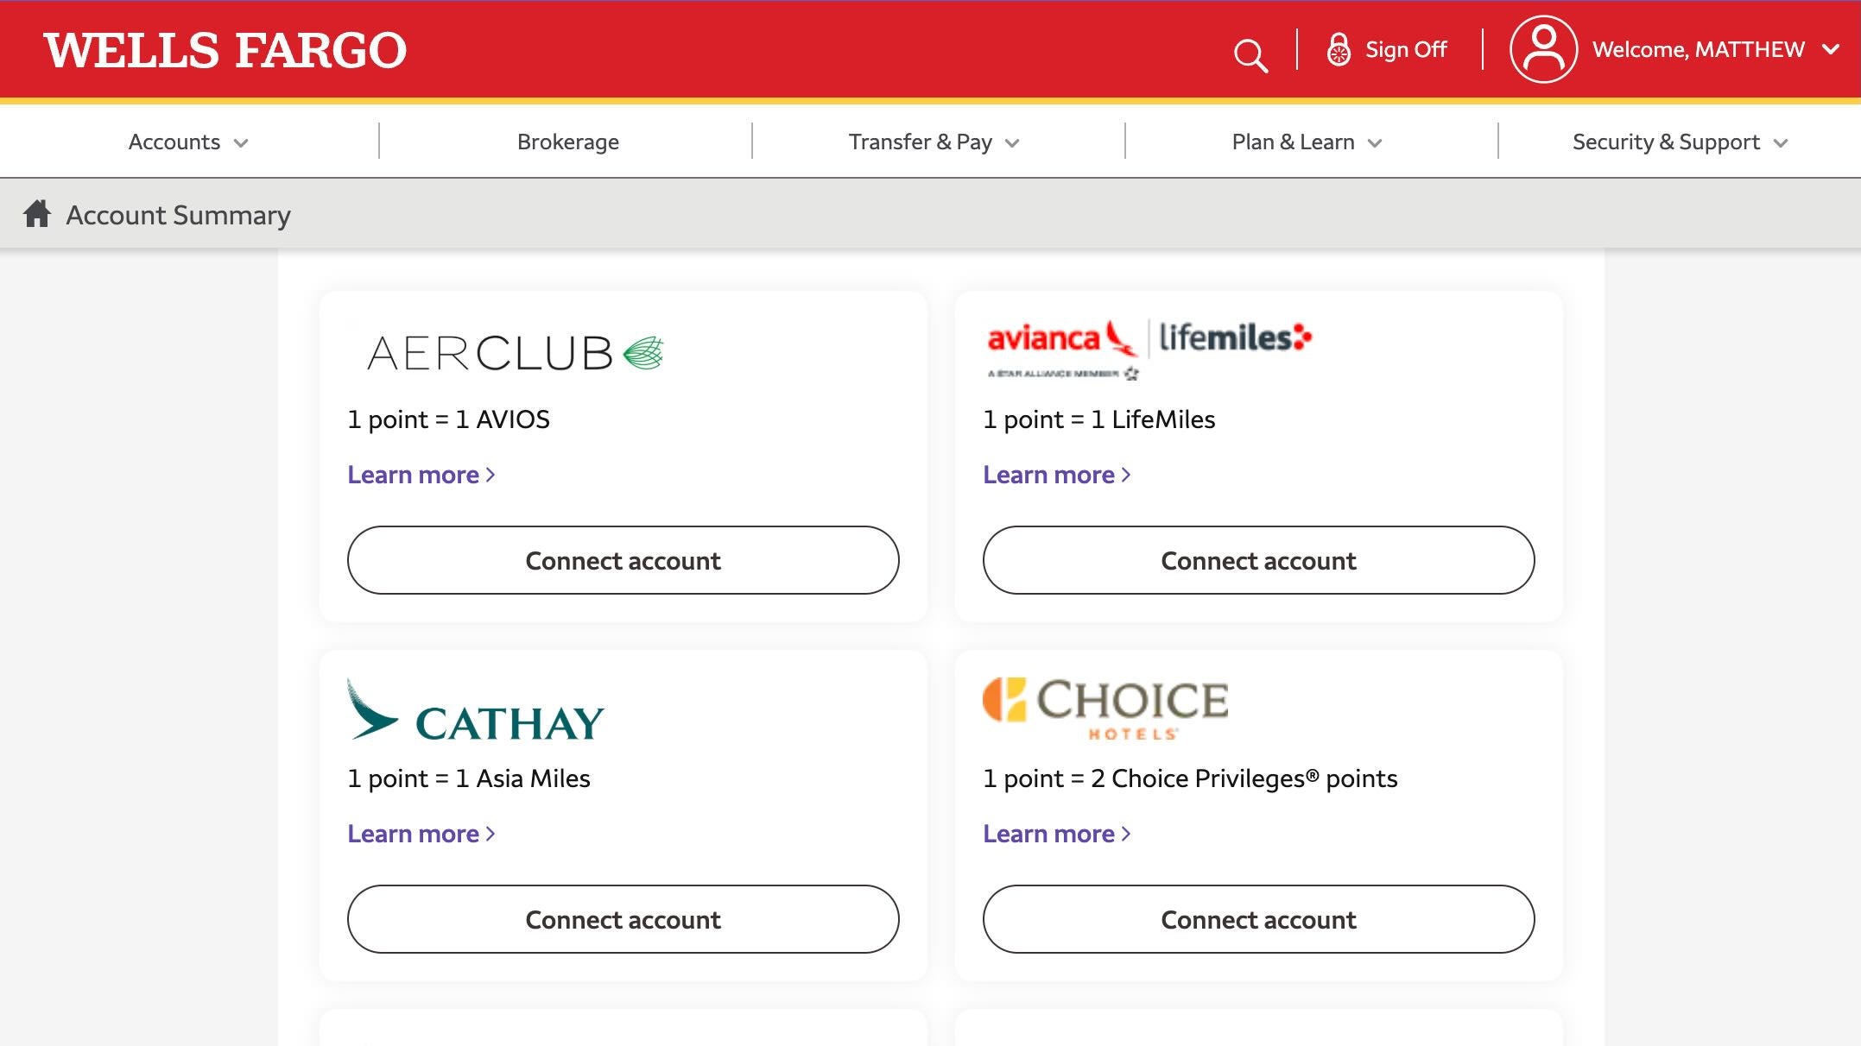Click the '1 point = 1 AVIOS' text
Image resolution: width=1861 pixels, height=1046 pixels.
448,419
